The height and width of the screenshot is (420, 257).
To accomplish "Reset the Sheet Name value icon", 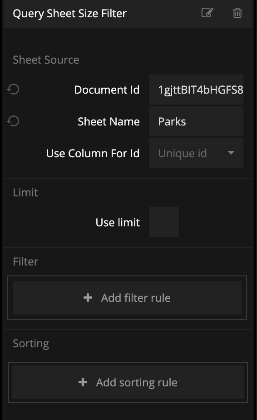I will pos(13,121).
